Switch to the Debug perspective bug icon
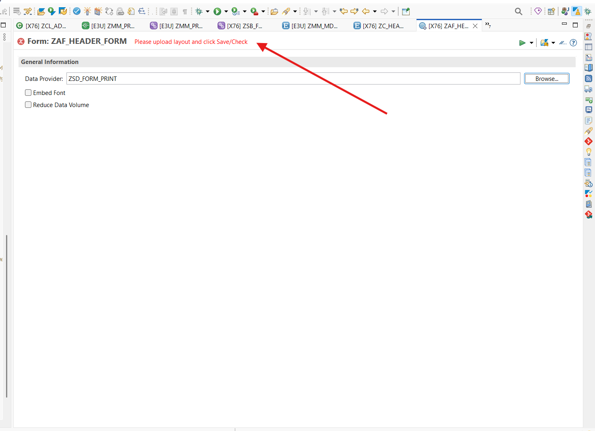Screen dimensions: 595x431 coord(588,11)
